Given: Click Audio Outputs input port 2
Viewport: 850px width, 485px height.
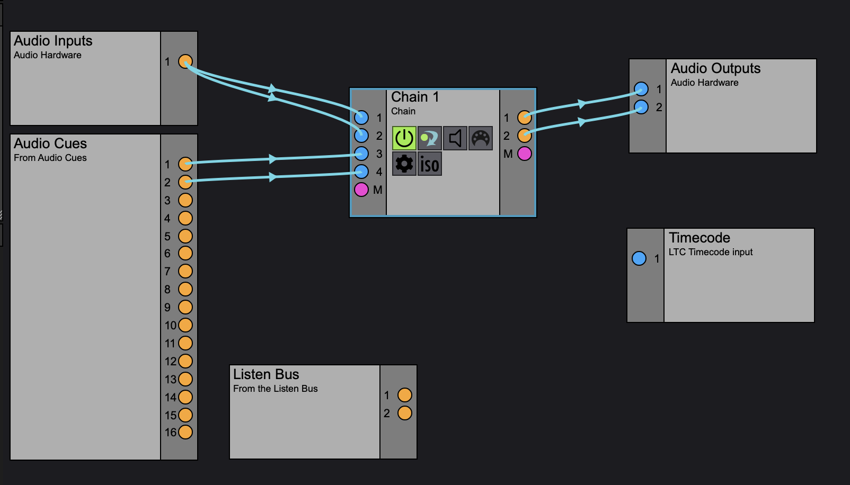Looking at the screenshot, I should [x=641, y=107].
